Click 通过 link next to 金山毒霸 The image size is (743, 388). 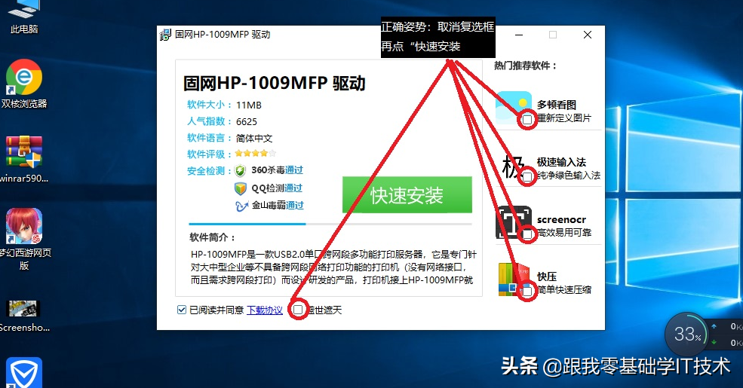pyautogui.click(x=295, y=206)
